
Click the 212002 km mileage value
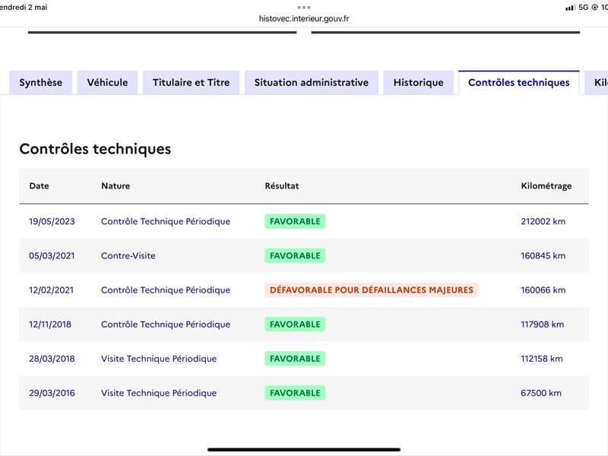coord(543,221)
